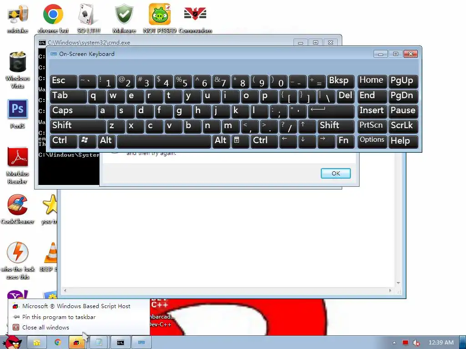Choose 'Pin this program to taskbar'
The height and width of the screenshot is (349, 466).
(59, 317)
